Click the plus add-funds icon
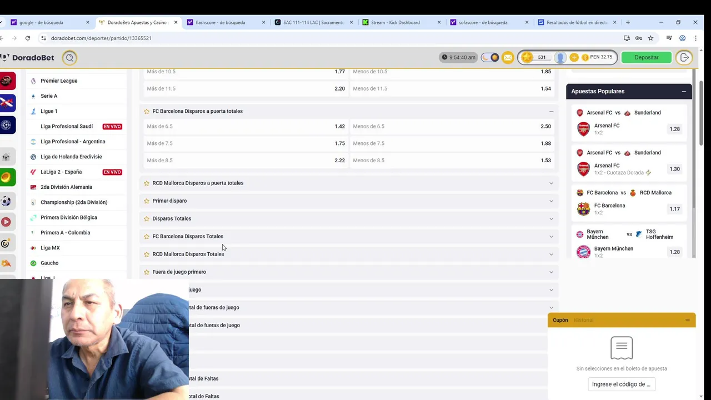Screen dimensions: 711x400 tap(574, 57)
